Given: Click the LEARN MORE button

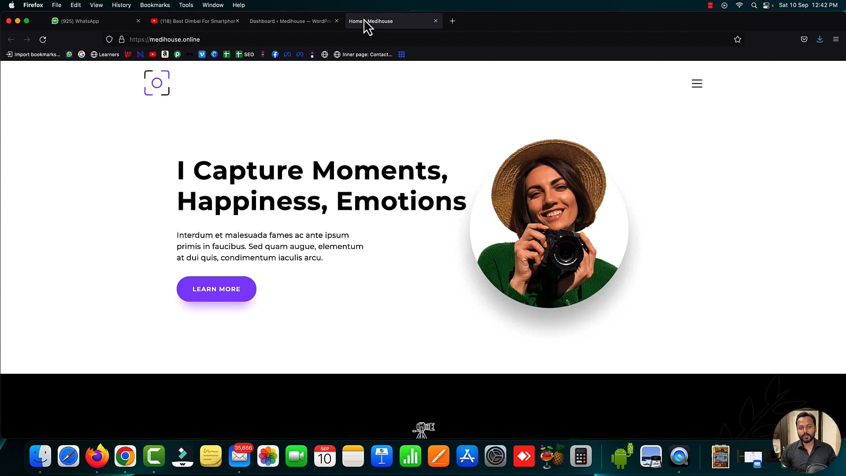Looking at the screenshot, I should tap(216, 289).
